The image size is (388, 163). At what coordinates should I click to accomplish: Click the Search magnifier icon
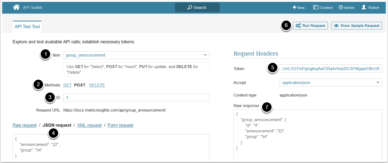190,7
